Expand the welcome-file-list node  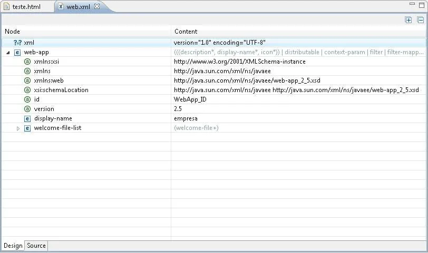click(18, 128)
